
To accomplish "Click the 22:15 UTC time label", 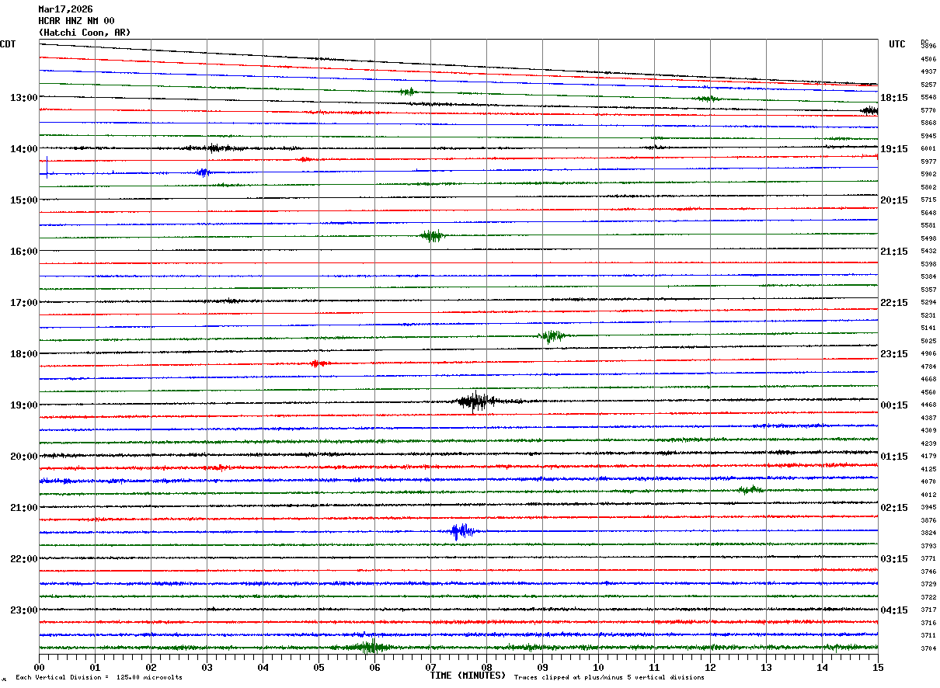I will 893,303.
